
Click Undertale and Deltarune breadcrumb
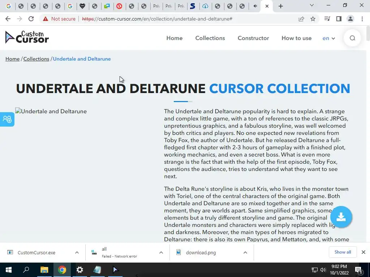(82, 59)
